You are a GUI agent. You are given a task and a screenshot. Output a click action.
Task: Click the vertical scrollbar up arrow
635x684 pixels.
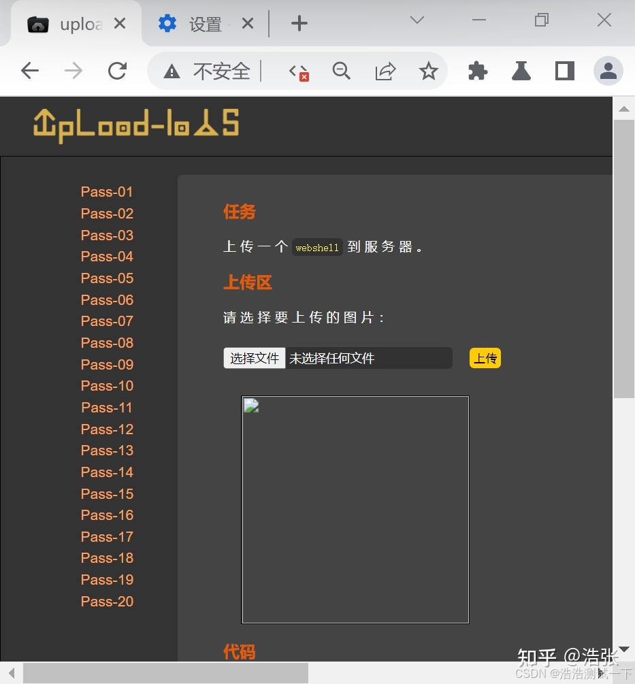(x=623, y=109)
